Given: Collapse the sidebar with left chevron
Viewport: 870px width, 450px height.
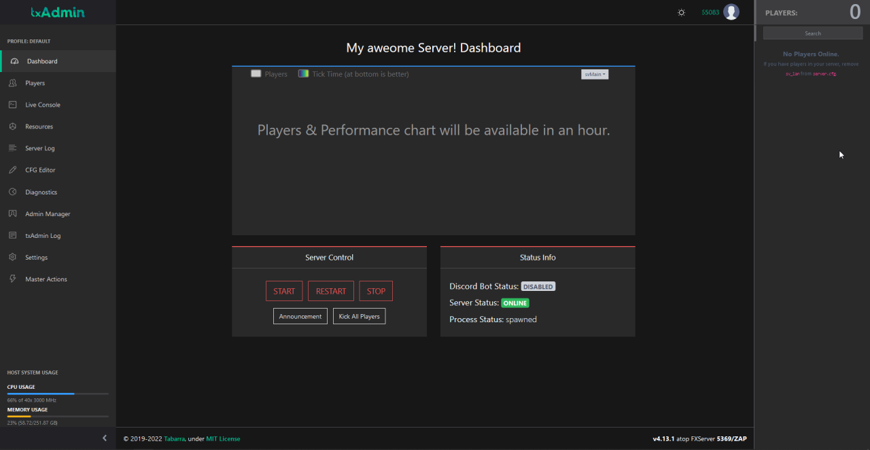Looking at the screenshot, I should [105, 438].
